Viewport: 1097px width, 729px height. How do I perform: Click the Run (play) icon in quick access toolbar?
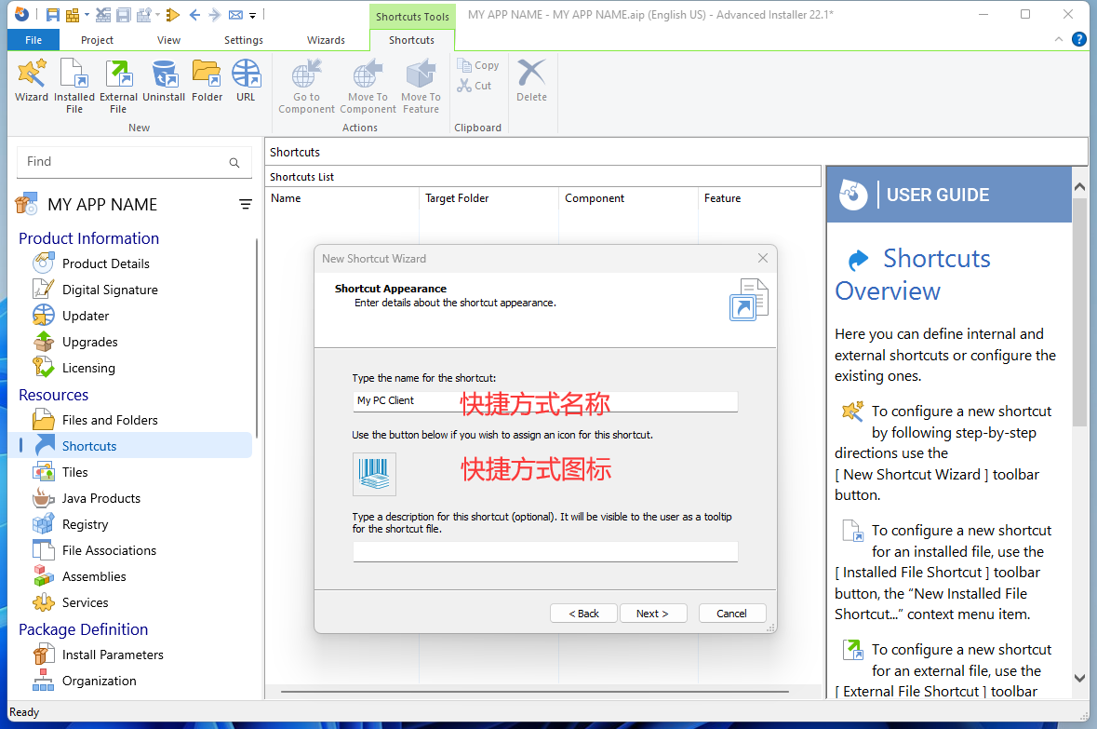[173, 15]
